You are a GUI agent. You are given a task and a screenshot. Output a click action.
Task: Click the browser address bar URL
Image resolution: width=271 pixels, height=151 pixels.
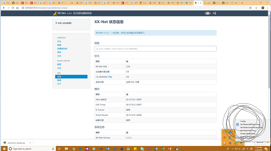[x=47, y=8]
